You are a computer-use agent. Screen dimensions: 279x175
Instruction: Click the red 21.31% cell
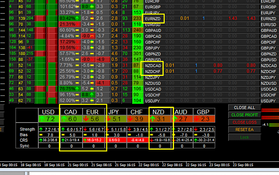(70, 24)
